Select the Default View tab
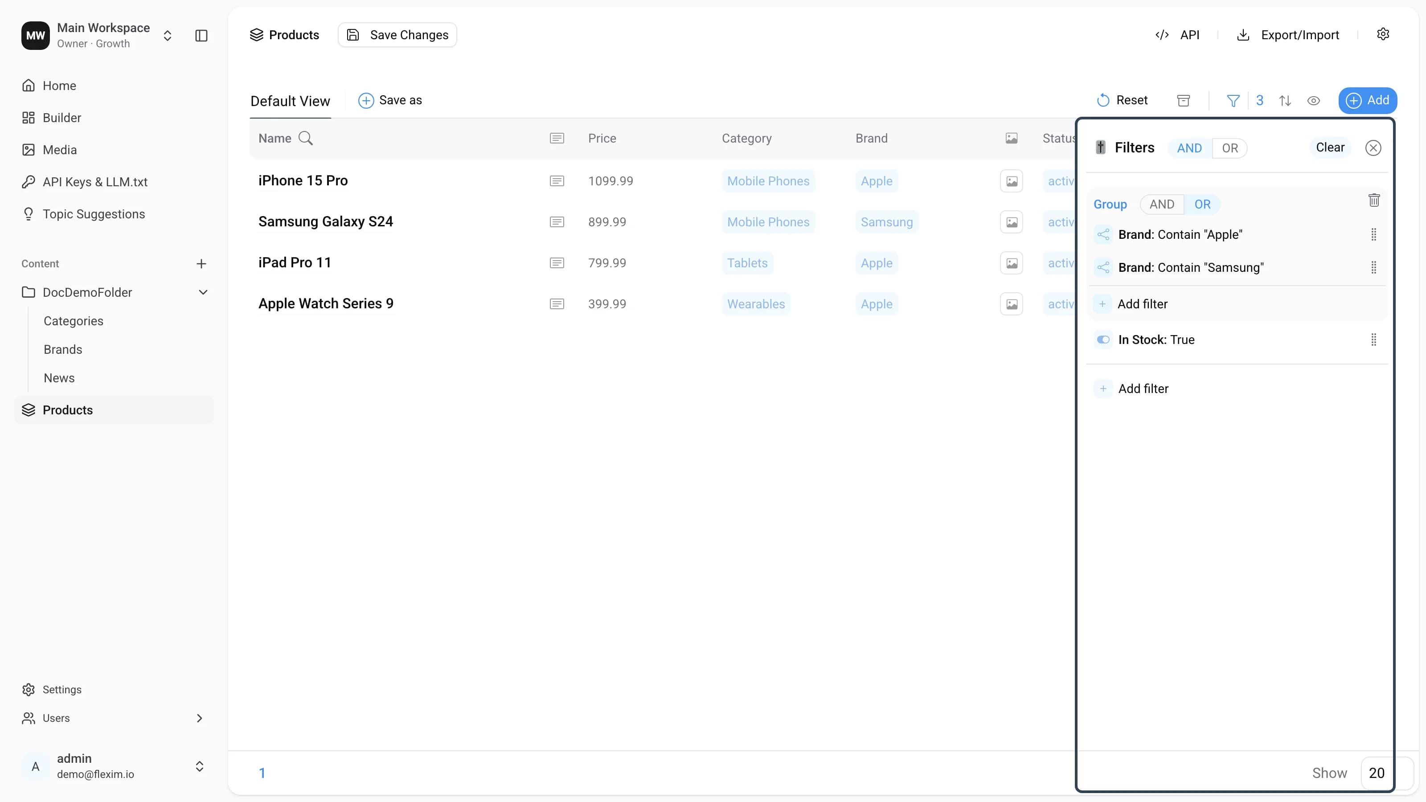This screenshot has width=1426, height=802. point(290,101)
